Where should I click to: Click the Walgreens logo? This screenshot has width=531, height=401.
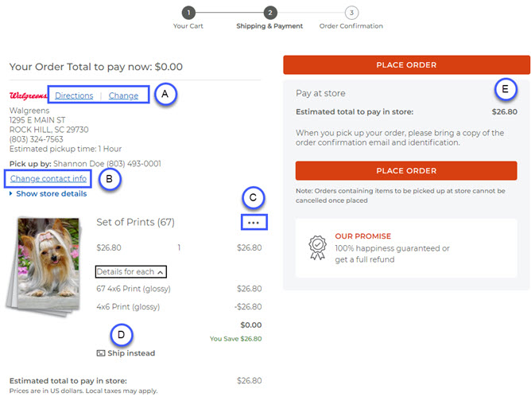pyautogui.click(x=27, y=95)
